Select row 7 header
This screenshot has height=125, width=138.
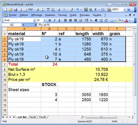5,64
